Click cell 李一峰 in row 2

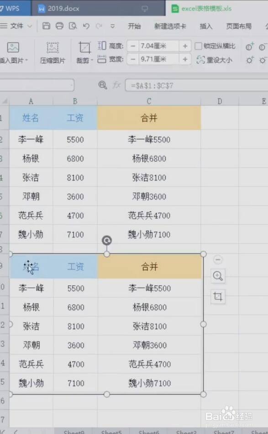pyautogui.click(x=31, y=139)
